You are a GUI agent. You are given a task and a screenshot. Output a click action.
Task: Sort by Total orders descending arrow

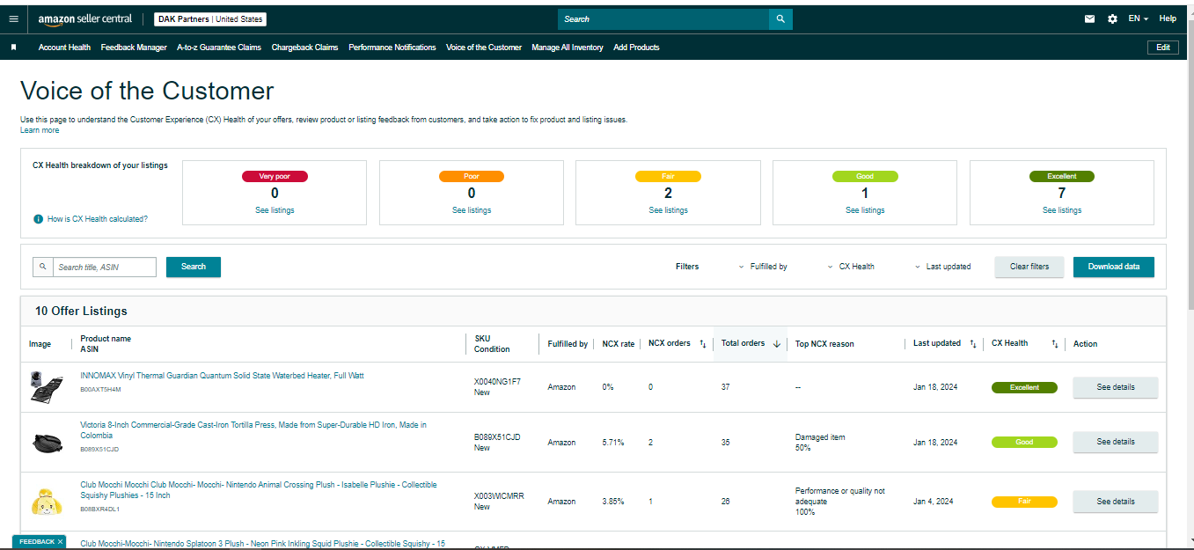(x=777, y=344)
